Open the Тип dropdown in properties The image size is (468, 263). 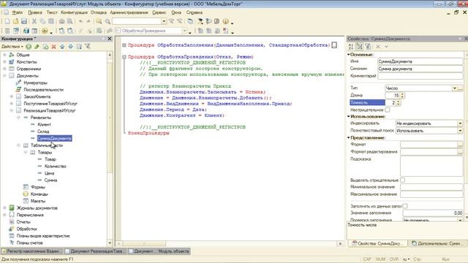pyautogui.click(x=455, y=88)
